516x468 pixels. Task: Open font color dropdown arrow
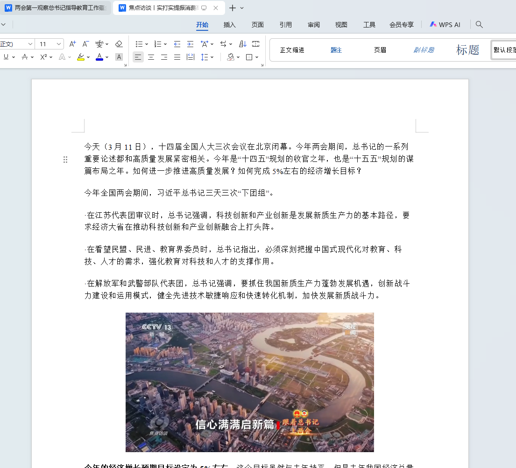tap(107, 57)
